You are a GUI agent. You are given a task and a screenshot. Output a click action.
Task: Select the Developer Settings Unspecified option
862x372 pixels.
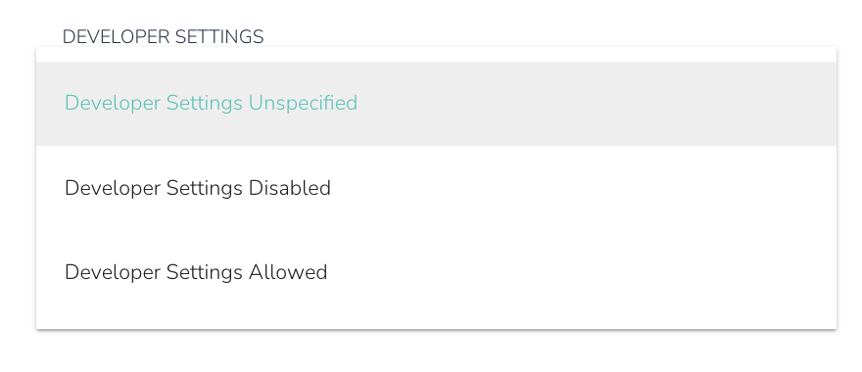(x=436, y=104)
